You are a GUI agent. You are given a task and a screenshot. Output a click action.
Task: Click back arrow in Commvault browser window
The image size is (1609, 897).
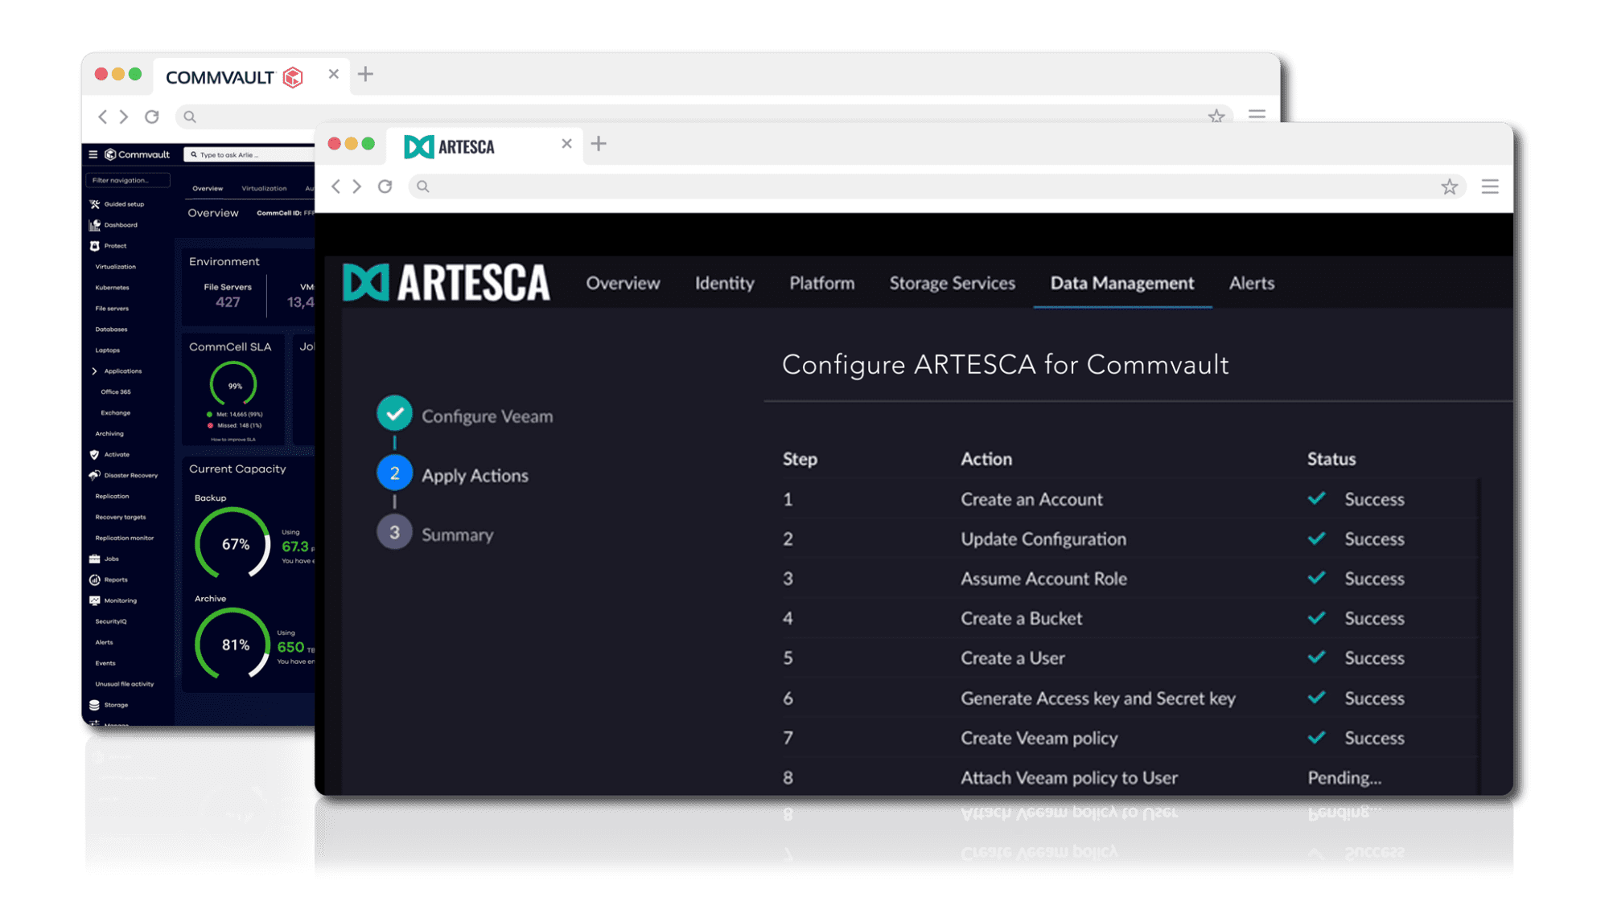103,117
